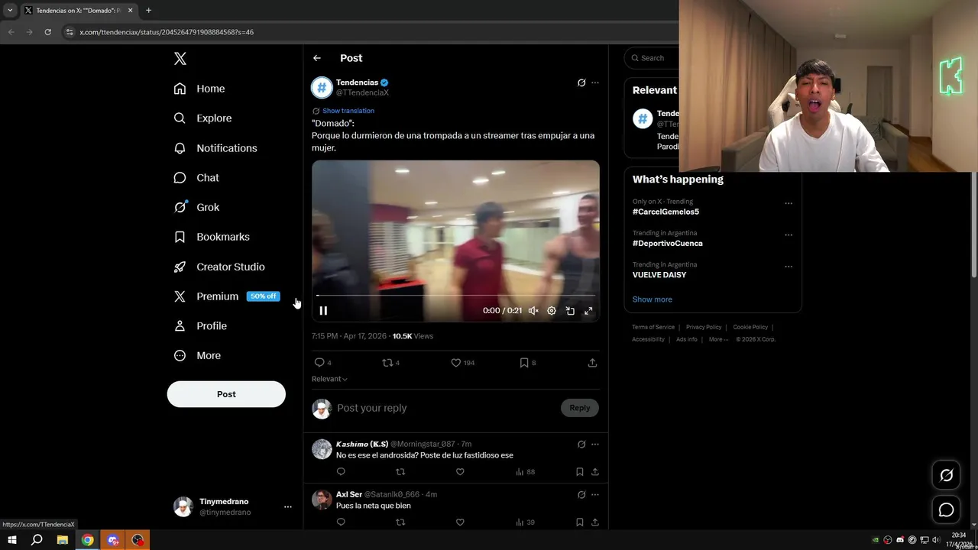Like Kashimo's reply
978x550 pixels.
[460, 472]
